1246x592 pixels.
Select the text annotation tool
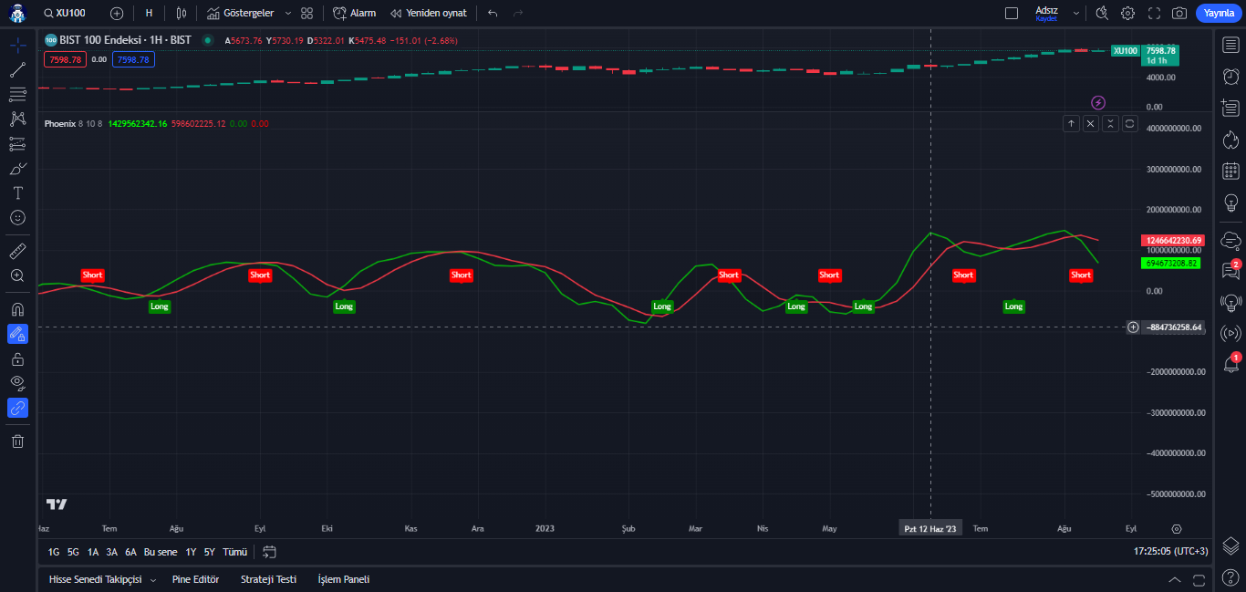17,193
